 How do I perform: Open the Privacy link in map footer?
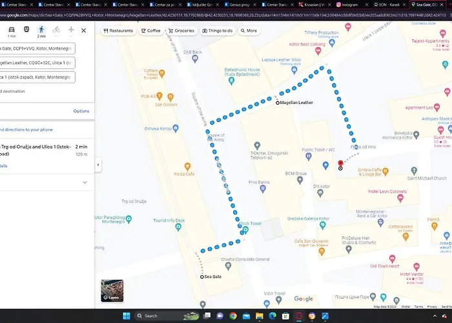(x=432, y=307)
